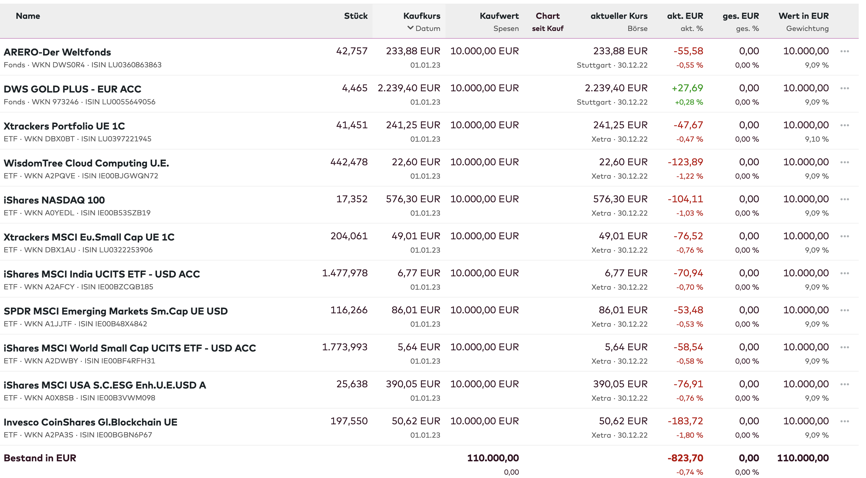Screen dimensions: 866x478
Task: Open row menu for iShares NASDAQ 100
Action: pyautogui.click(x=844, y=199)
